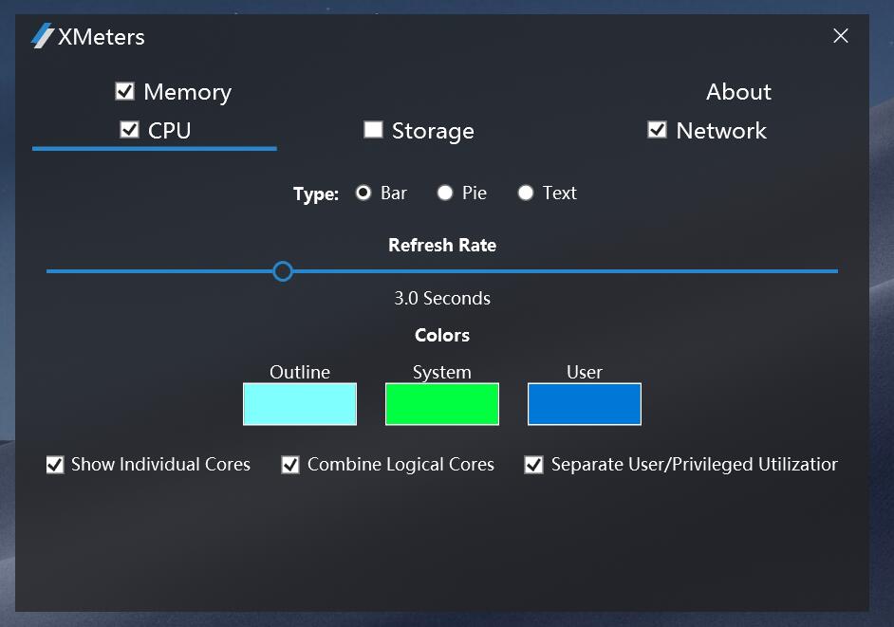Toggle Show Individual Cores checkbox
The image size is (894, 627).
click(55, 465)
